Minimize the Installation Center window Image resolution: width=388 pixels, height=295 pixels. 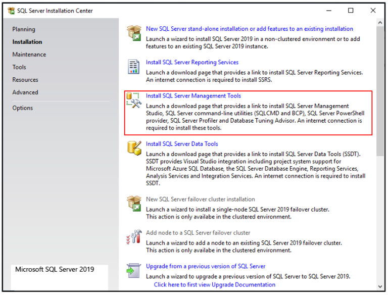328,11
